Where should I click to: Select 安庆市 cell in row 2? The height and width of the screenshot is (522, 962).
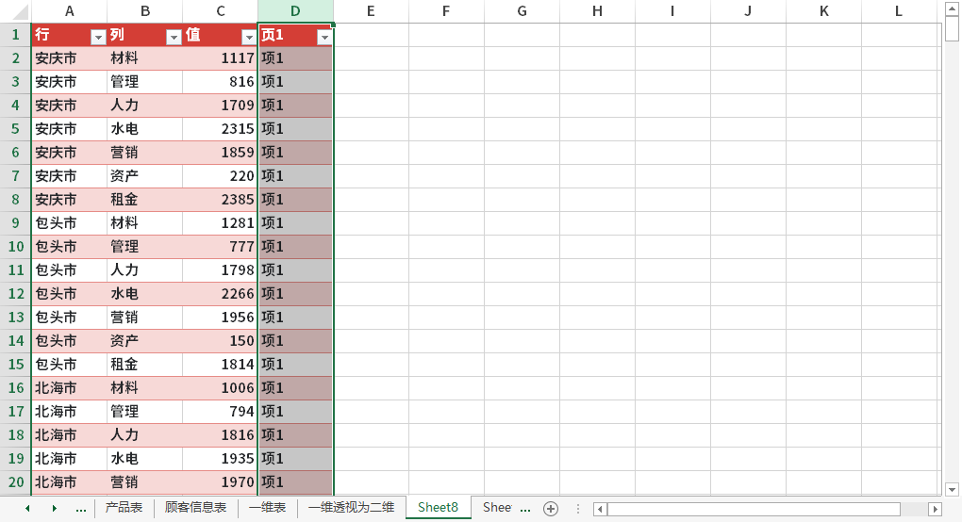coord(70,58)
